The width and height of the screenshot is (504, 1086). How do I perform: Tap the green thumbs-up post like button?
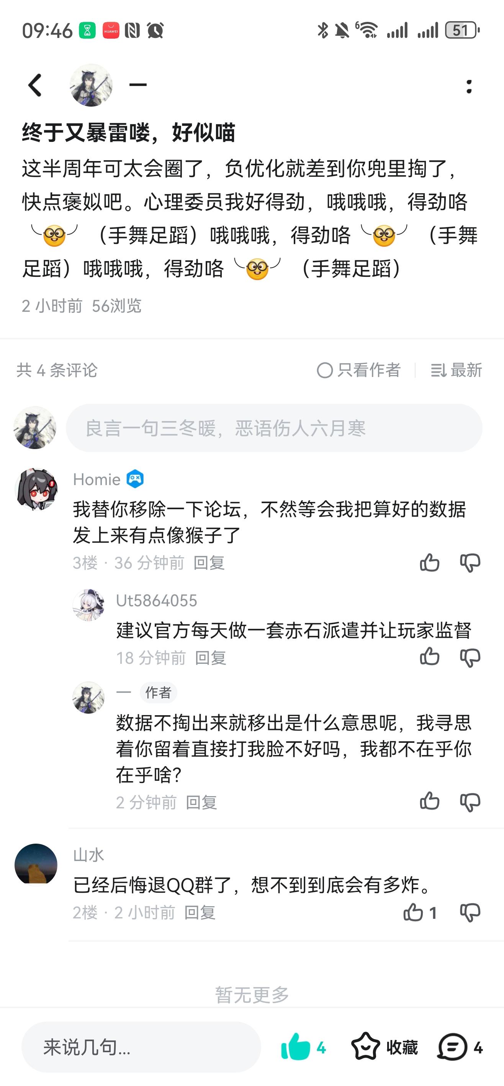coord(296,1047)
